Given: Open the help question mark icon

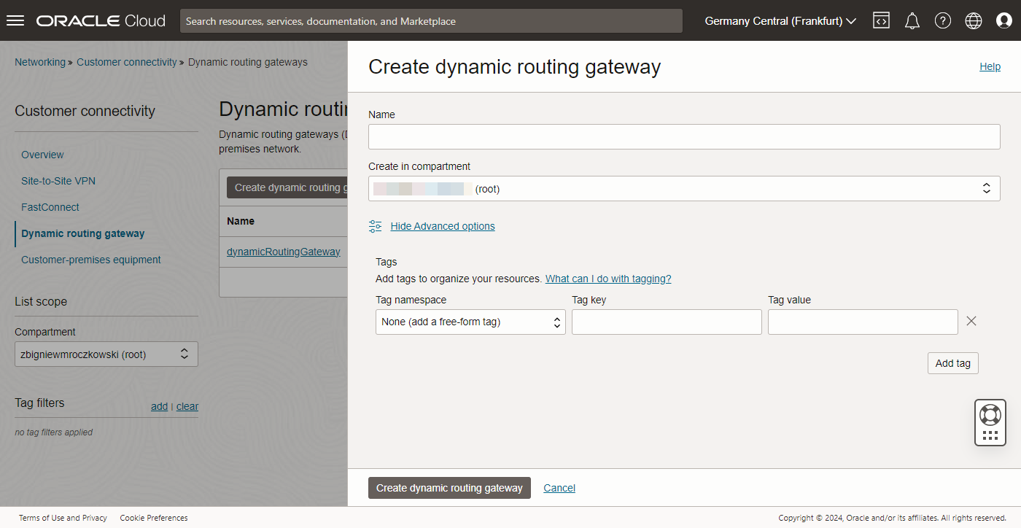Looking at the screenshot, I should pos(943,20).
